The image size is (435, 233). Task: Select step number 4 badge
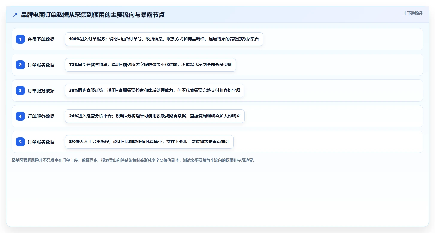pyautogui.click(x=20, y=116)
